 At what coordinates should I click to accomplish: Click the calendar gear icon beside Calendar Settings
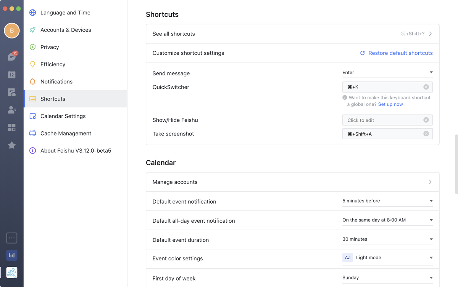pyautogui.click(x=33, y=116)
